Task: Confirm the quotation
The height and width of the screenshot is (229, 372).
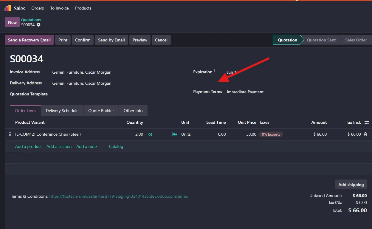Action: point(83,40)
